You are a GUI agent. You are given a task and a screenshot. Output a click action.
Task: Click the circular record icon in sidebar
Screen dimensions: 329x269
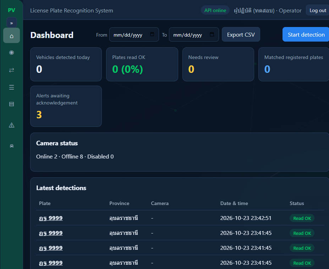click(x=12, y=53)
